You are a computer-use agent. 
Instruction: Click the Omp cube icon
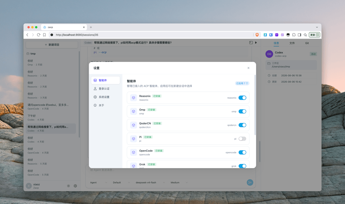pyautogui.click(x=133, y=111)
